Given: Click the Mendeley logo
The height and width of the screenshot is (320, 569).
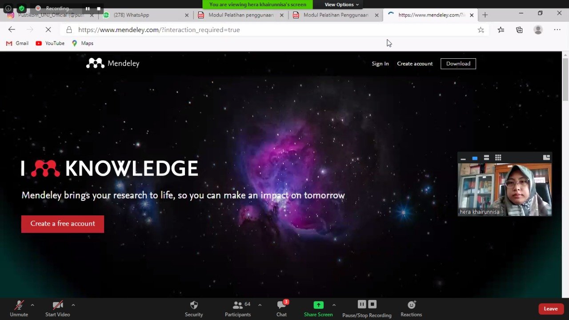Looking at the screenshot, I should [113, 64].
